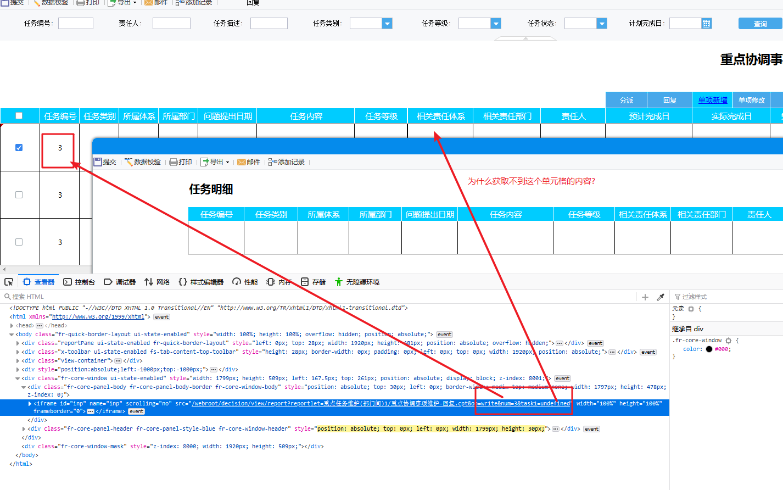Select the devtools element picker icon
This screenshot has width=783, height=490.
click(9, 282)
